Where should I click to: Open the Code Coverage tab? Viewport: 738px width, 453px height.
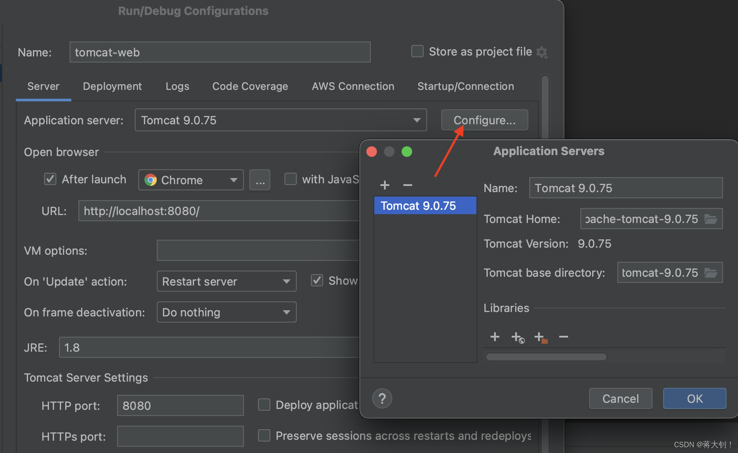tap(250, 86)
